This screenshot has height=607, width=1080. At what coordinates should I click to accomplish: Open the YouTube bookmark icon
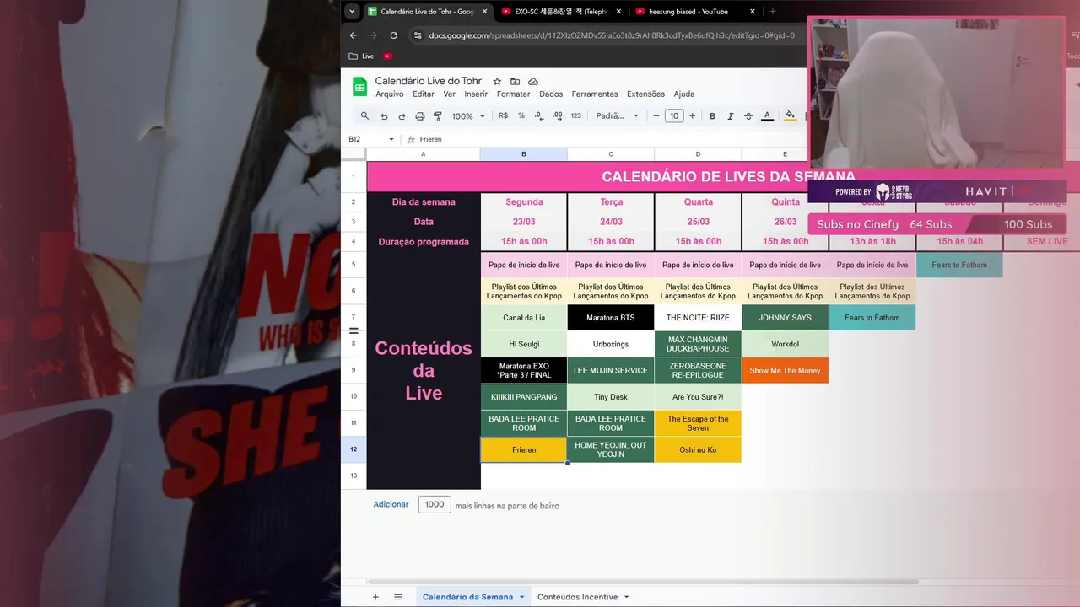click(x=387, y=56)
